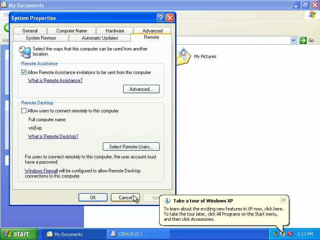Click the green Go arrow icon

click(x=303, y=40)
